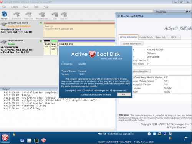Viewport: 192px width, 144px height.
Task: Click the pie chart icon in taskbar
Action: pyautogui.click(x=22, y=141)
